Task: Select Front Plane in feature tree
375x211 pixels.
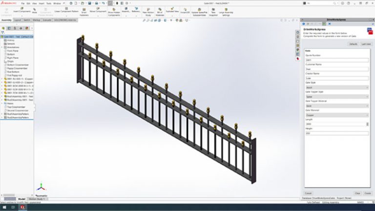Action: (12, 51)
